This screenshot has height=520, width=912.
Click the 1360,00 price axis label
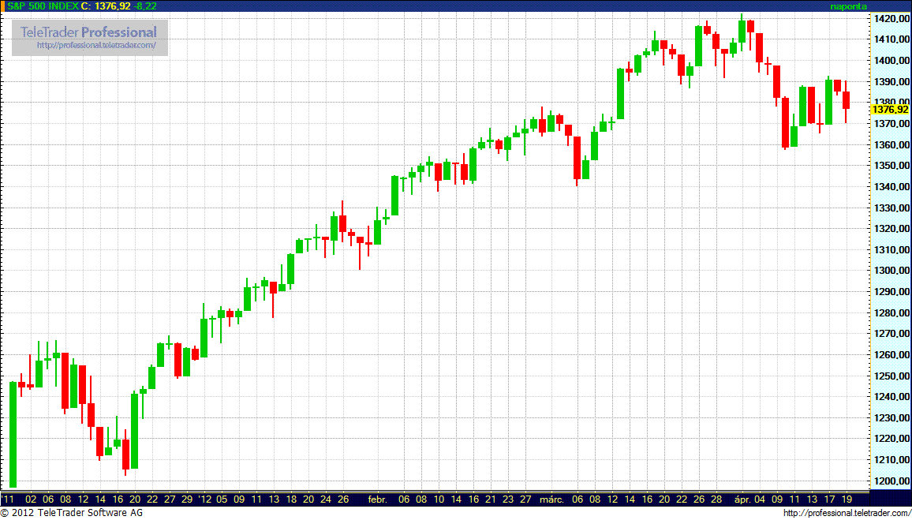(891, 145)
